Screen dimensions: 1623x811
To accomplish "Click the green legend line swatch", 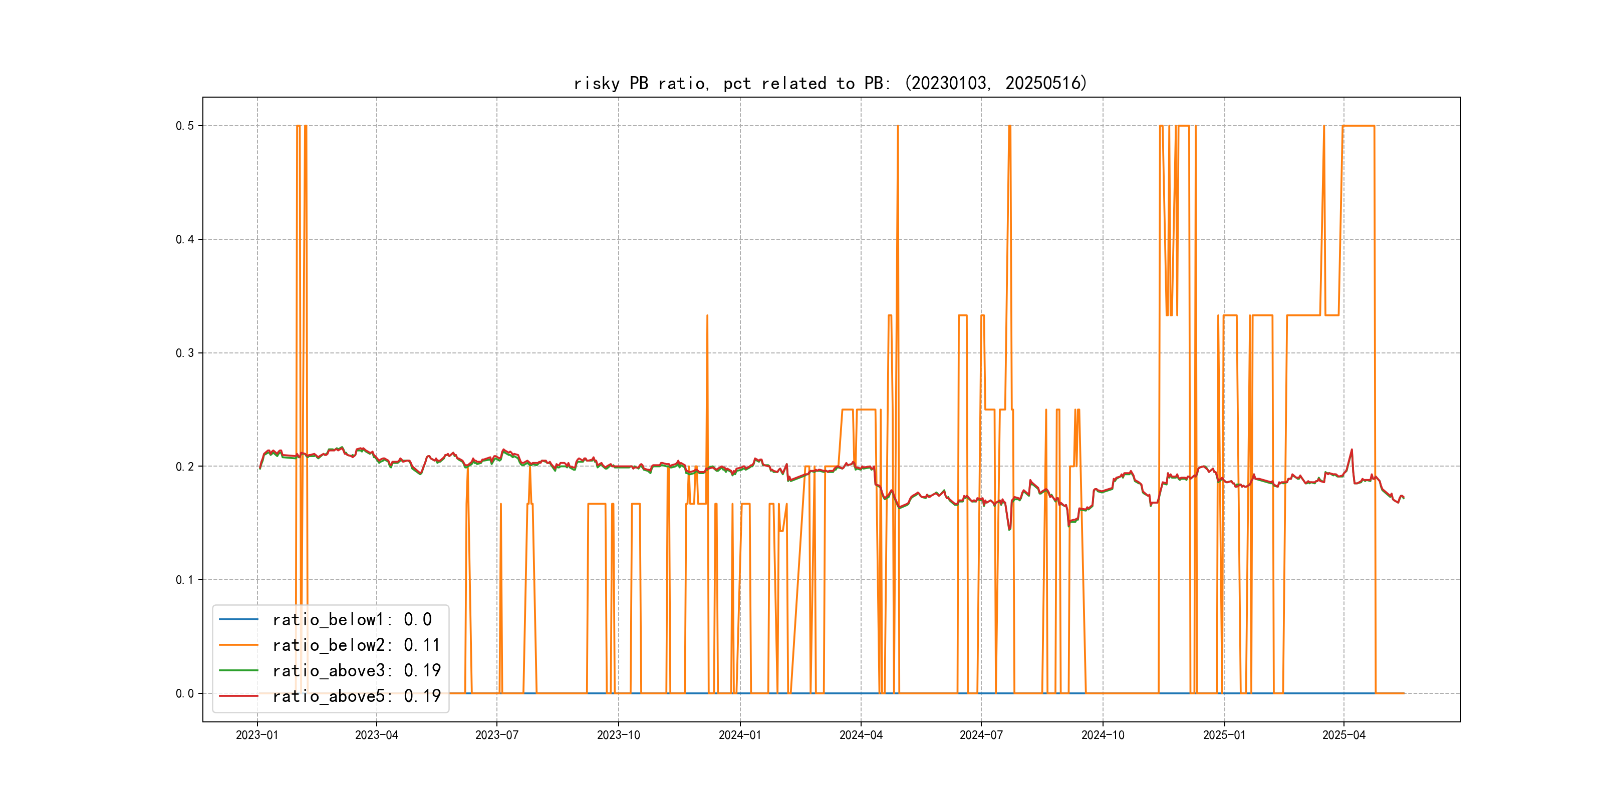I will pyautogui.click(x=238, y=671).
